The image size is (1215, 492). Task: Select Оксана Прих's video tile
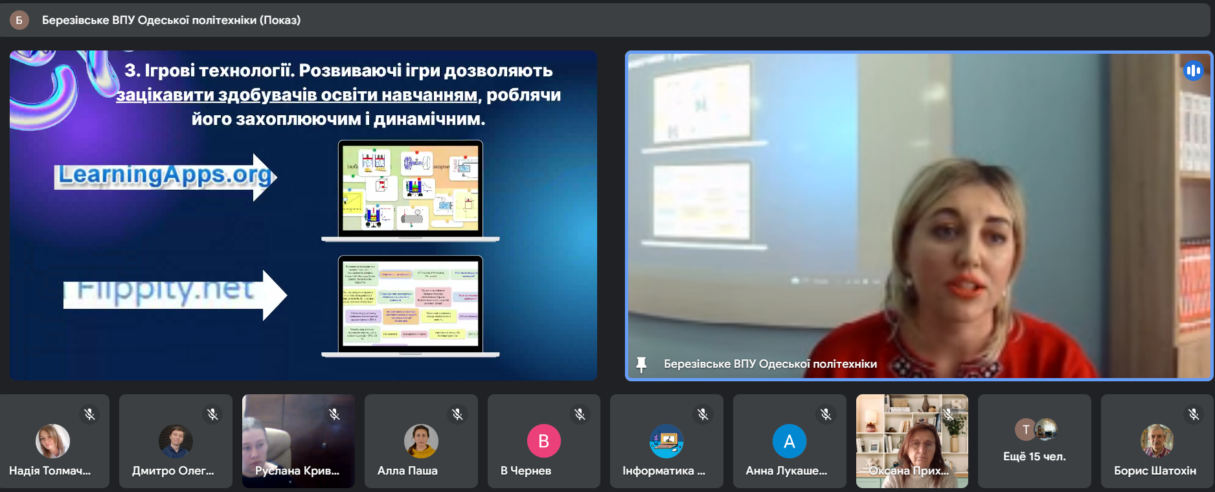(911, 441)
